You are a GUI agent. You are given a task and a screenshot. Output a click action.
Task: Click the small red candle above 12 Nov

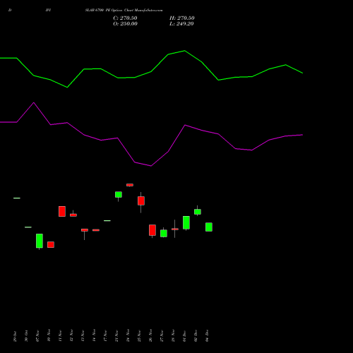click(73, 215)
